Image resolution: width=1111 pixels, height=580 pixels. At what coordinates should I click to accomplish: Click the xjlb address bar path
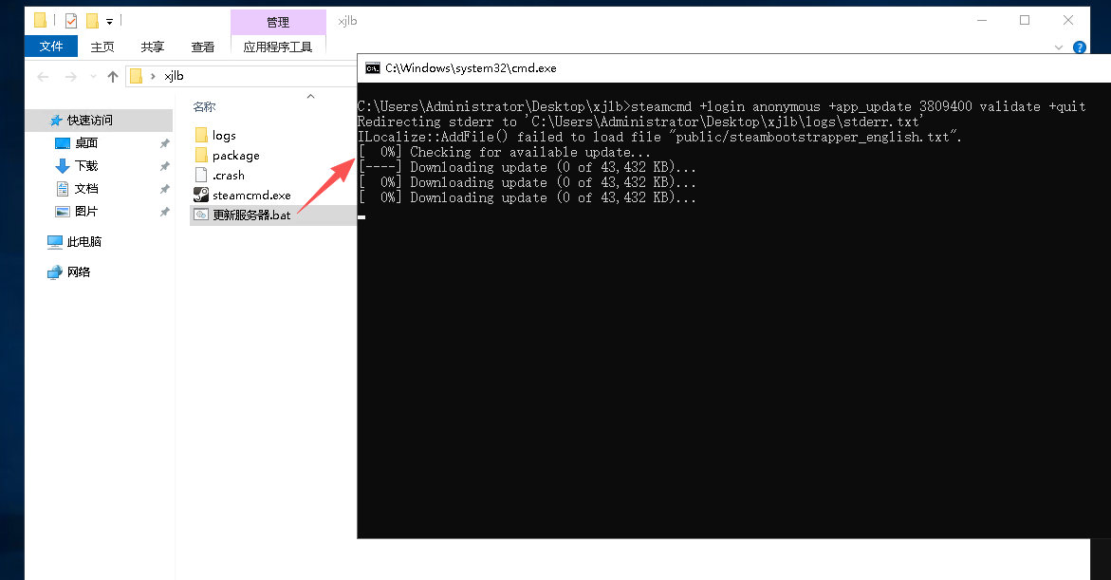pyautogui.click(x=174, y=77)
